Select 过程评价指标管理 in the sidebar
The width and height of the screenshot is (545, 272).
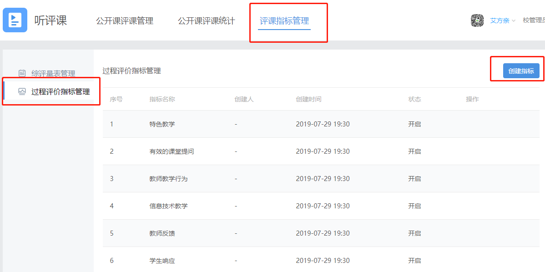tap(60, 91)
